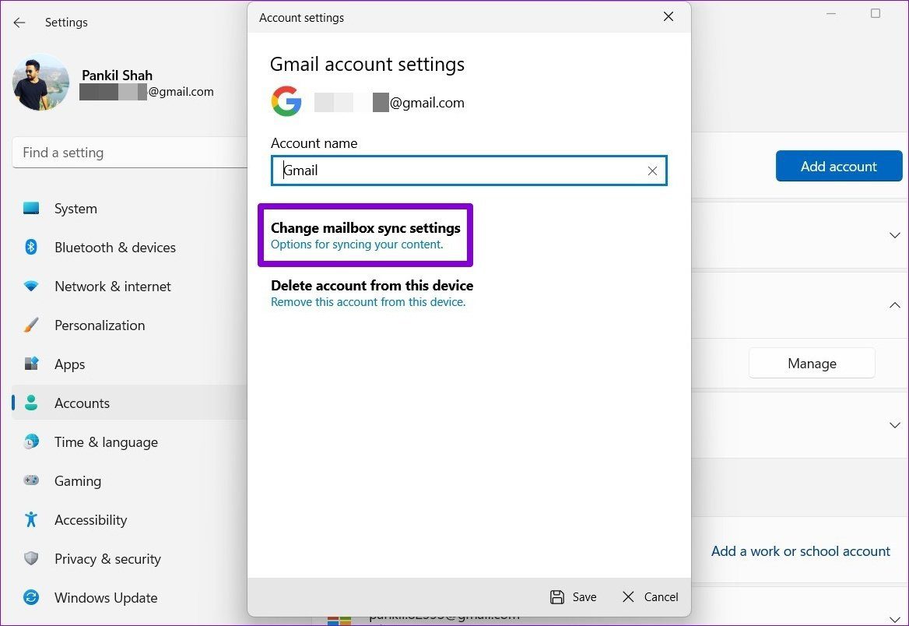Open Change mailbox sync settings
Screen dimensions: 909x626
coord(365,236)
